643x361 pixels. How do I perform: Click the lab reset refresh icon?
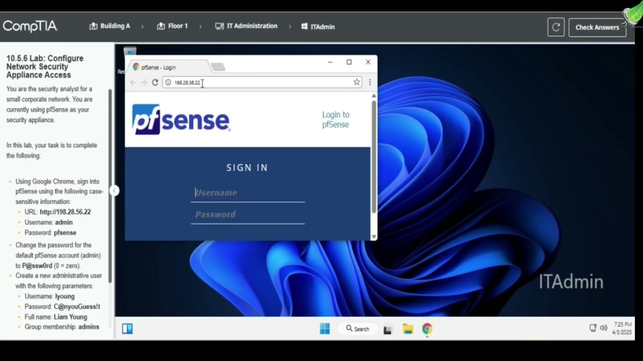tap(556, 27)
